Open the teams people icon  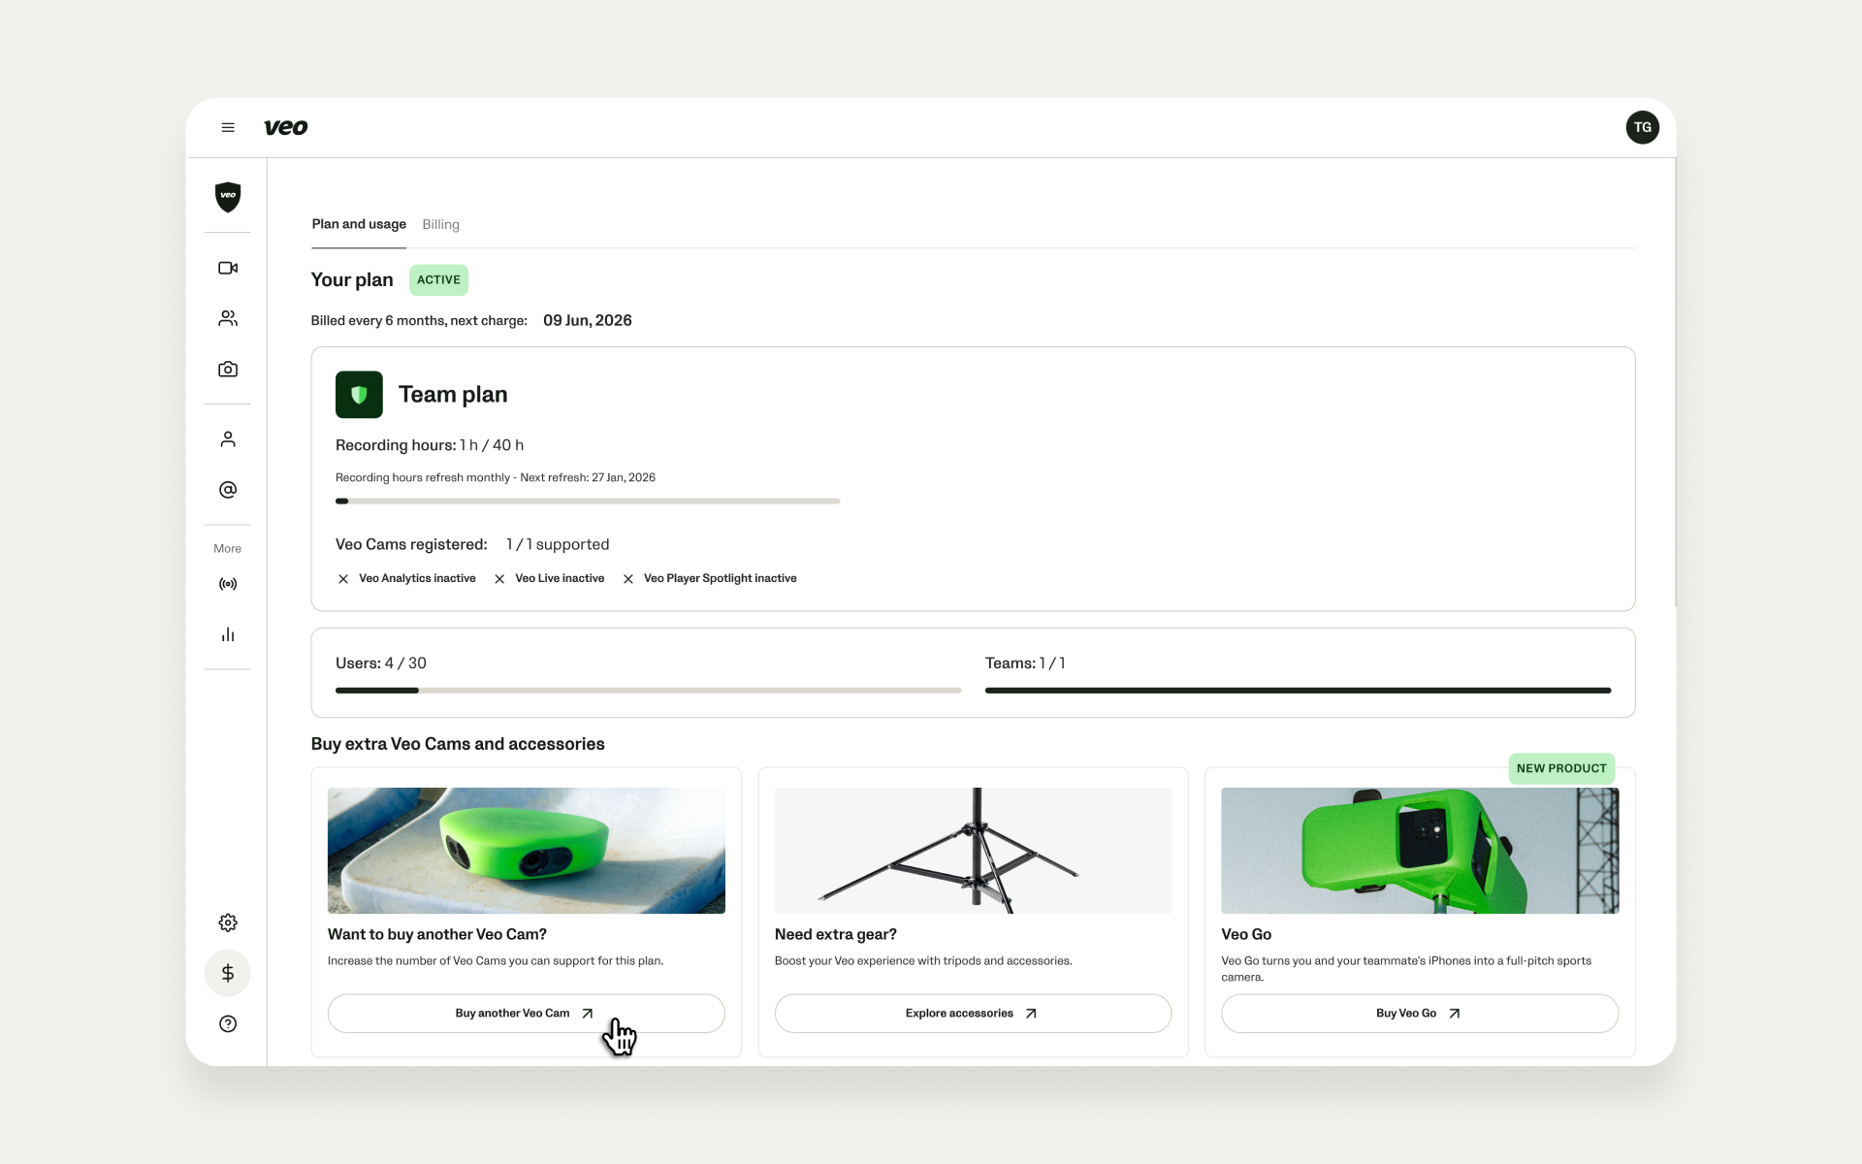coord(228,318)
